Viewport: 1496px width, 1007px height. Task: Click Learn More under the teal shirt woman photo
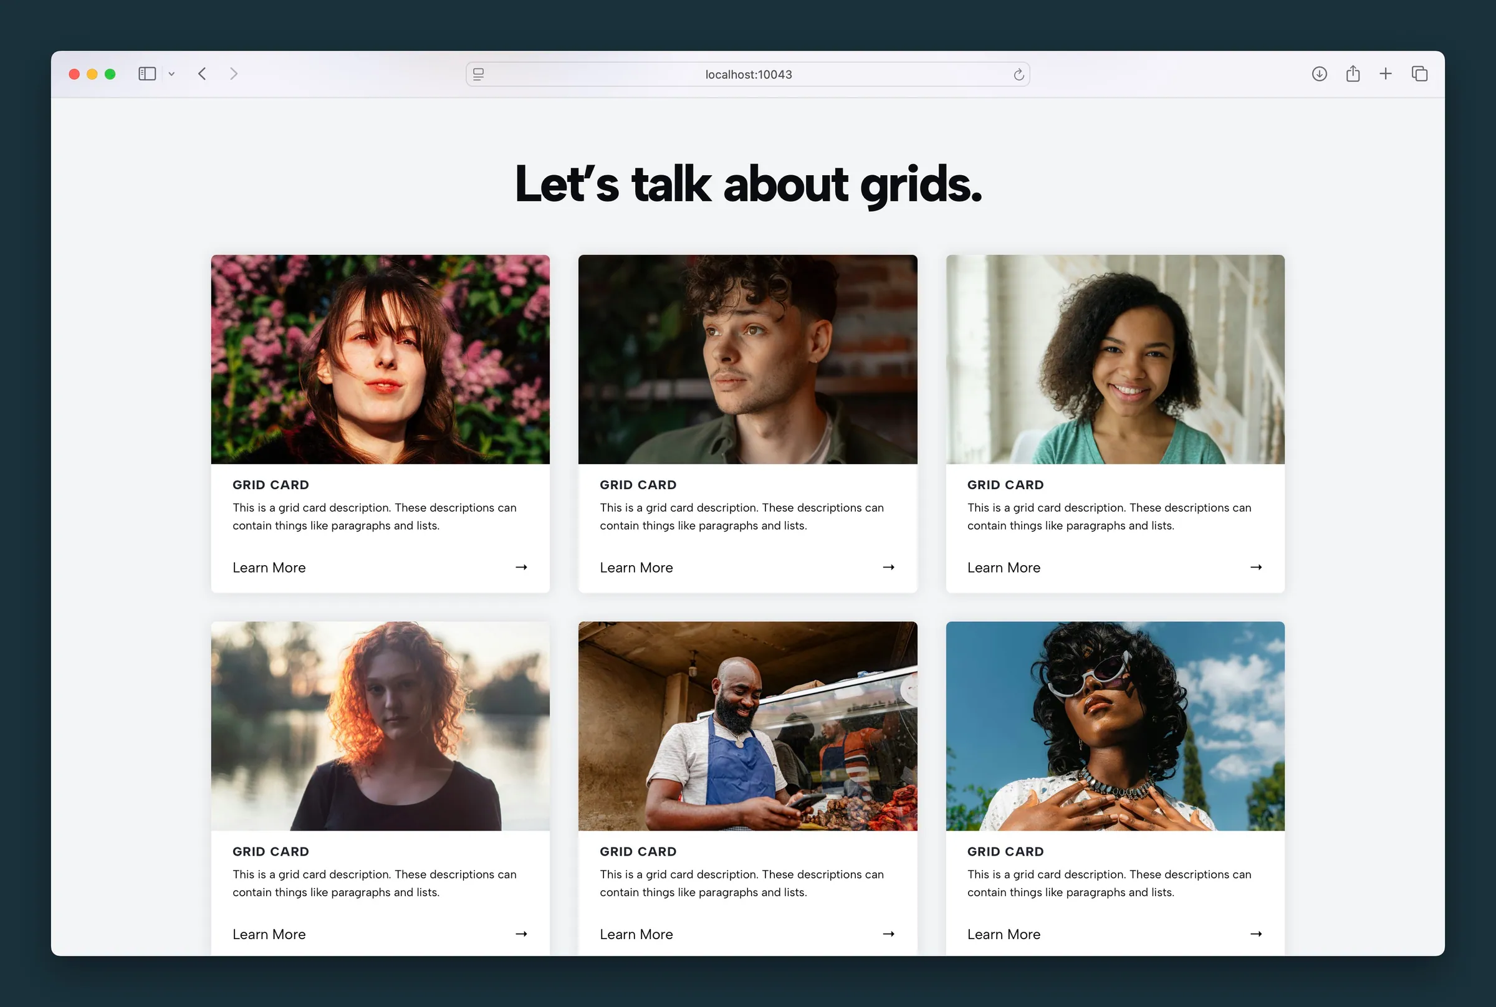(x=1004, y=568)
